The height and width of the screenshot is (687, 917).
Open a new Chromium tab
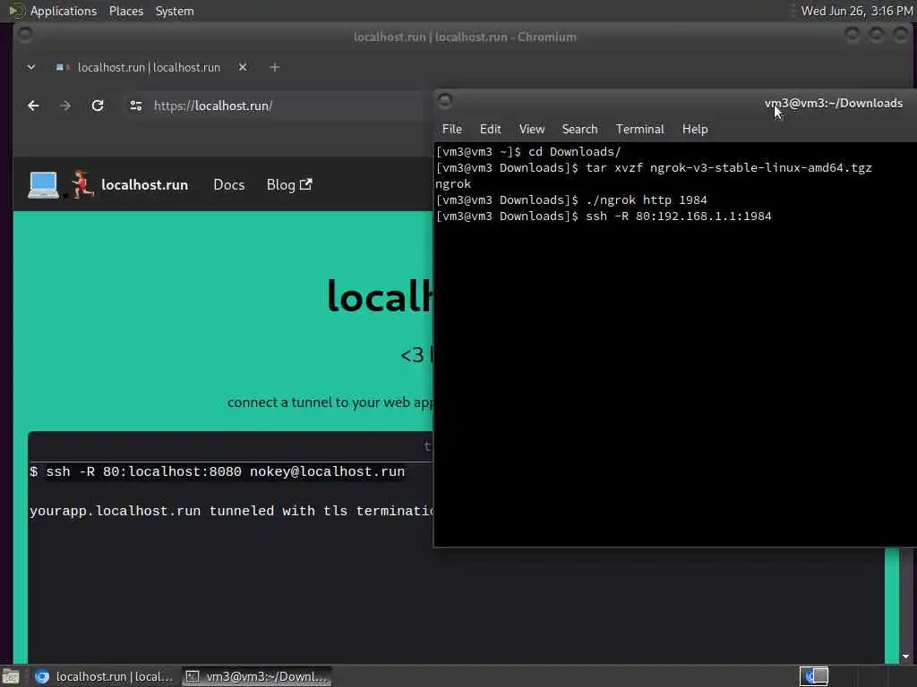[274, 67]
